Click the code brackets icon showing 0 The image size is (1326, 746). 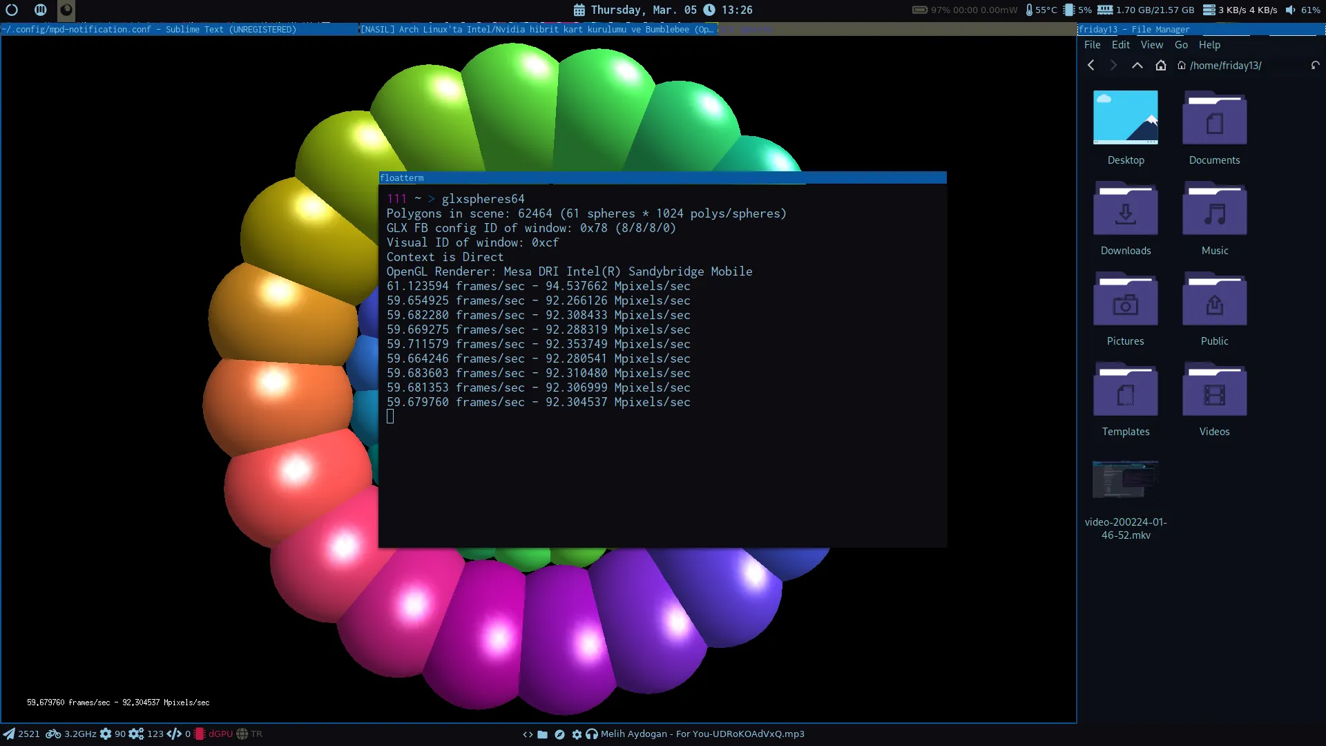coord(174,734)
